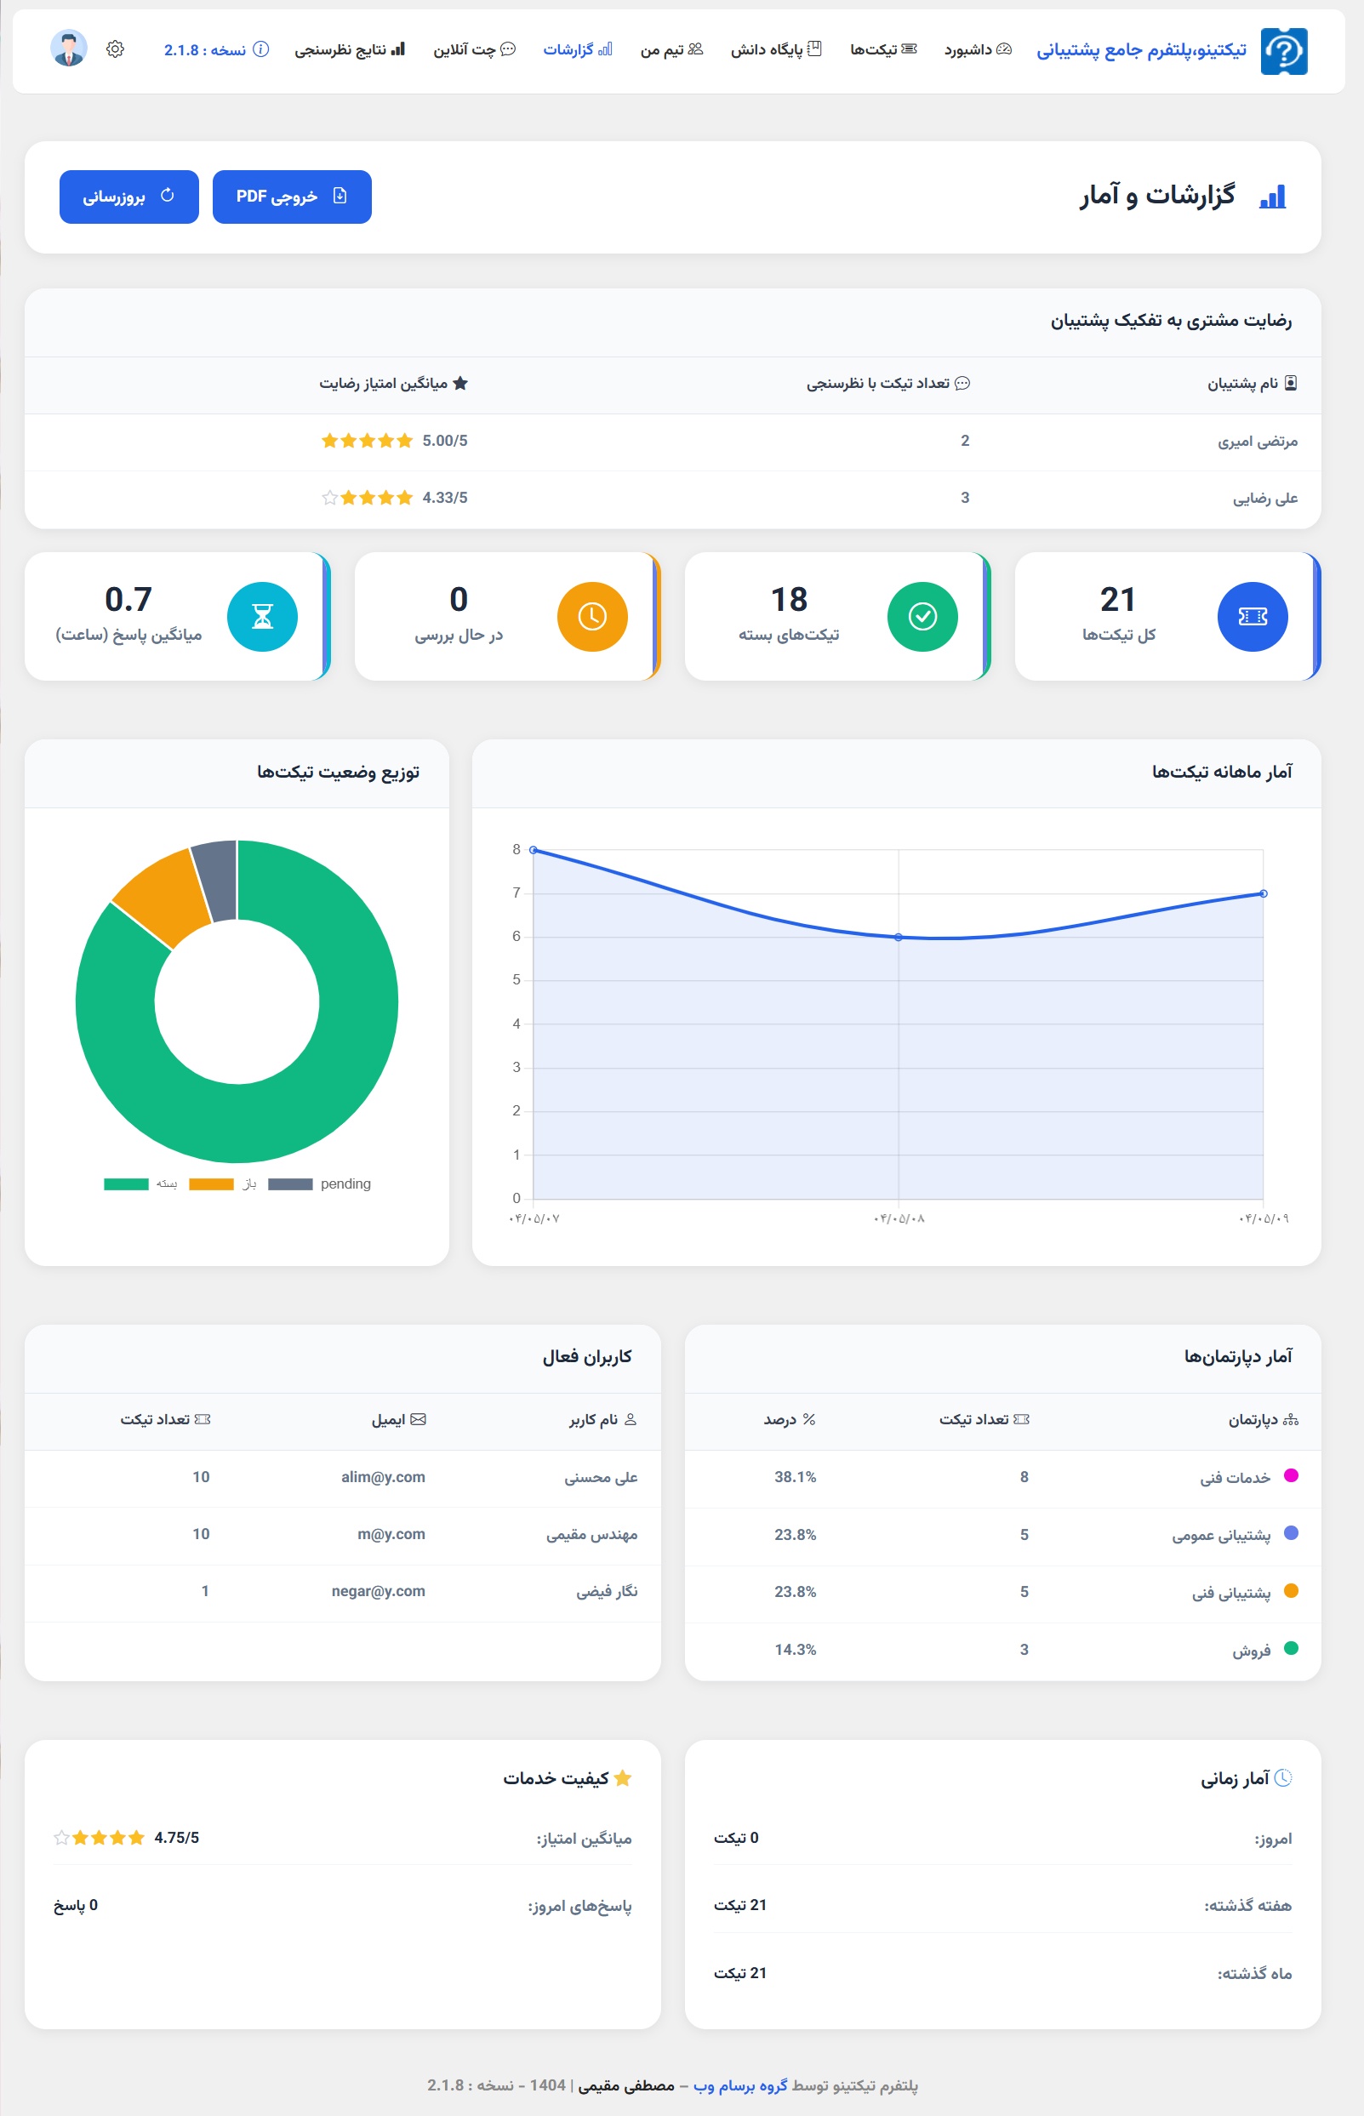Go to the تیکت‌ها (Tickets) menu
The image size is (1364, 2116).
pos(883,49)
